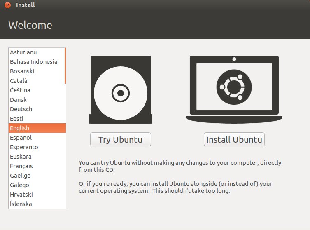Click the CD disc Try Ubuntu icon
This screenshot has height=230, width=310.
121,89
